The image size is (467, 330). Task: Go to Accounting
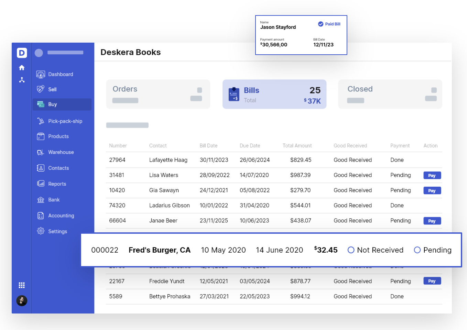pyautogui.click(x=62, y=216)
